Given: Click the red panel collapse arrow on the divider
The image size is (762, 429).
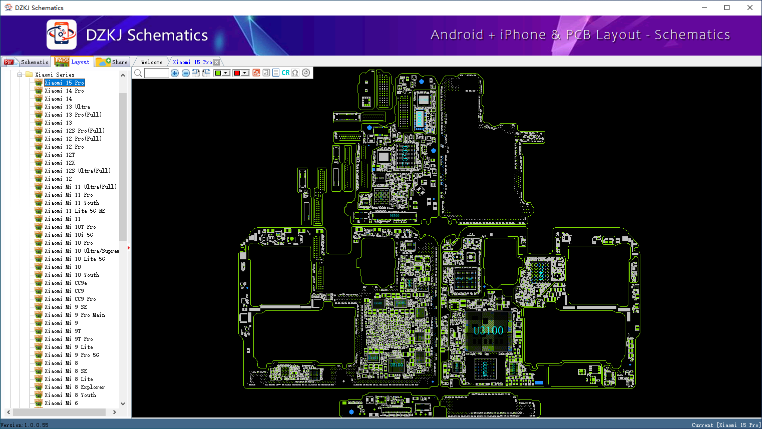Looking at the screenshot, I should (129, 248).
